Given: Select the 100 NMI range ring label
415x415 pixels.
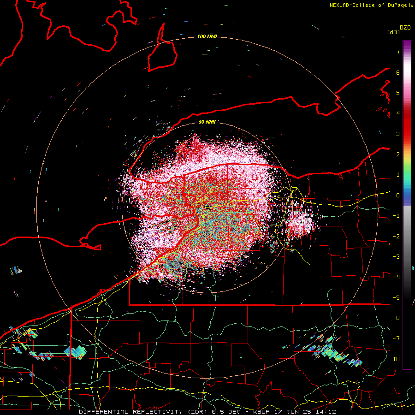Looking at the screenshot, I should [x=207, y=36].
